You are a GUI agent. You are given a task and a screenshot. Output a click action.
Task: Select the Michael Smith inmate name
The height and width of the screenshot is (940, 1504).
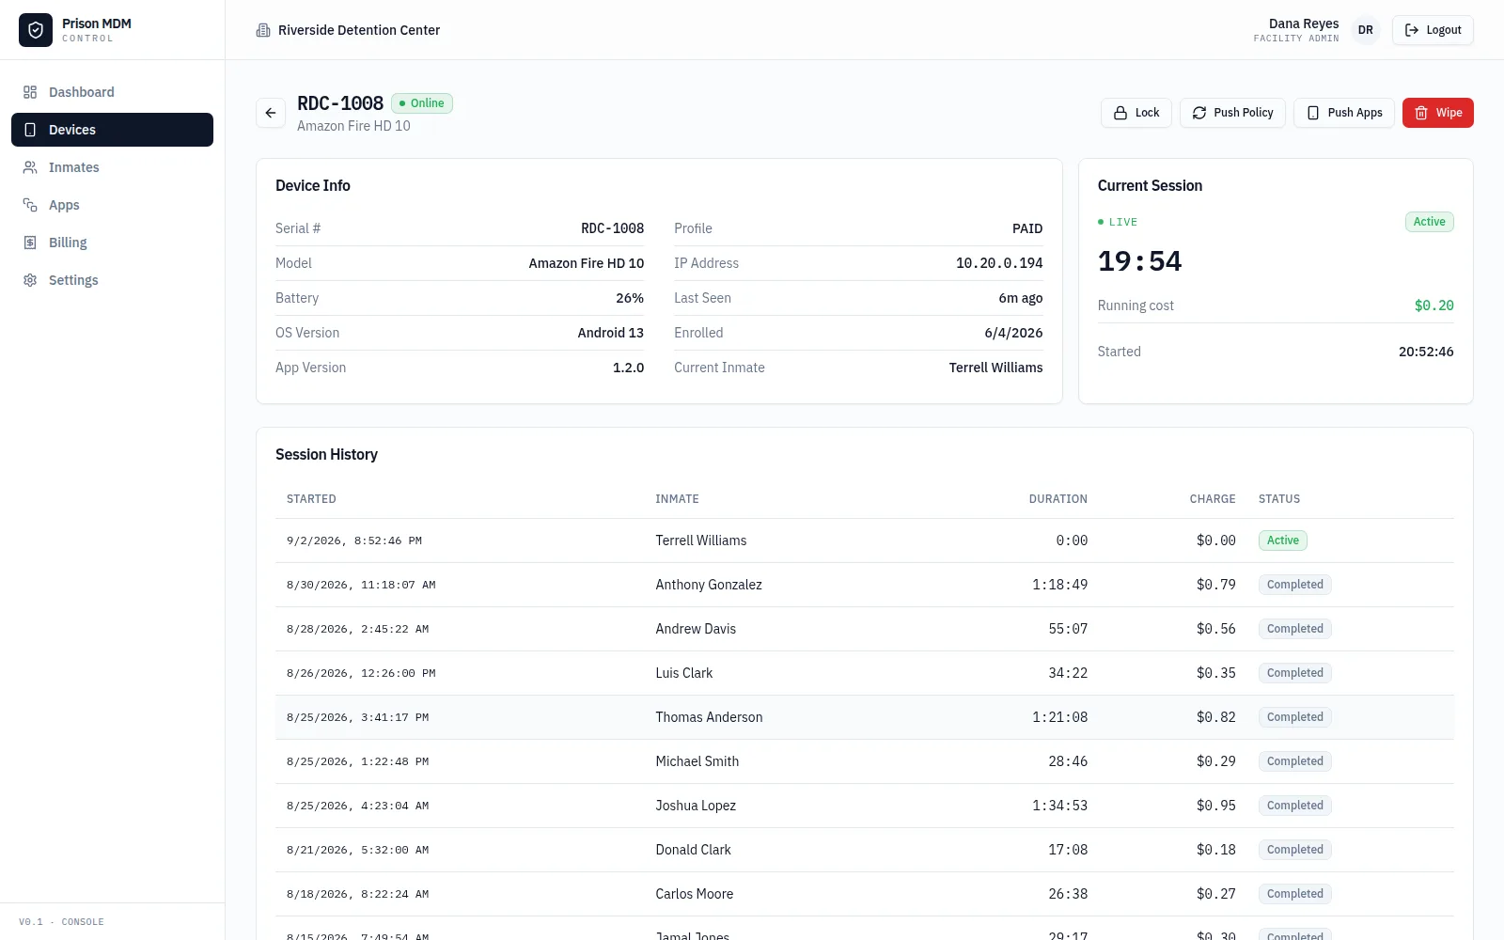coord(697,761)
